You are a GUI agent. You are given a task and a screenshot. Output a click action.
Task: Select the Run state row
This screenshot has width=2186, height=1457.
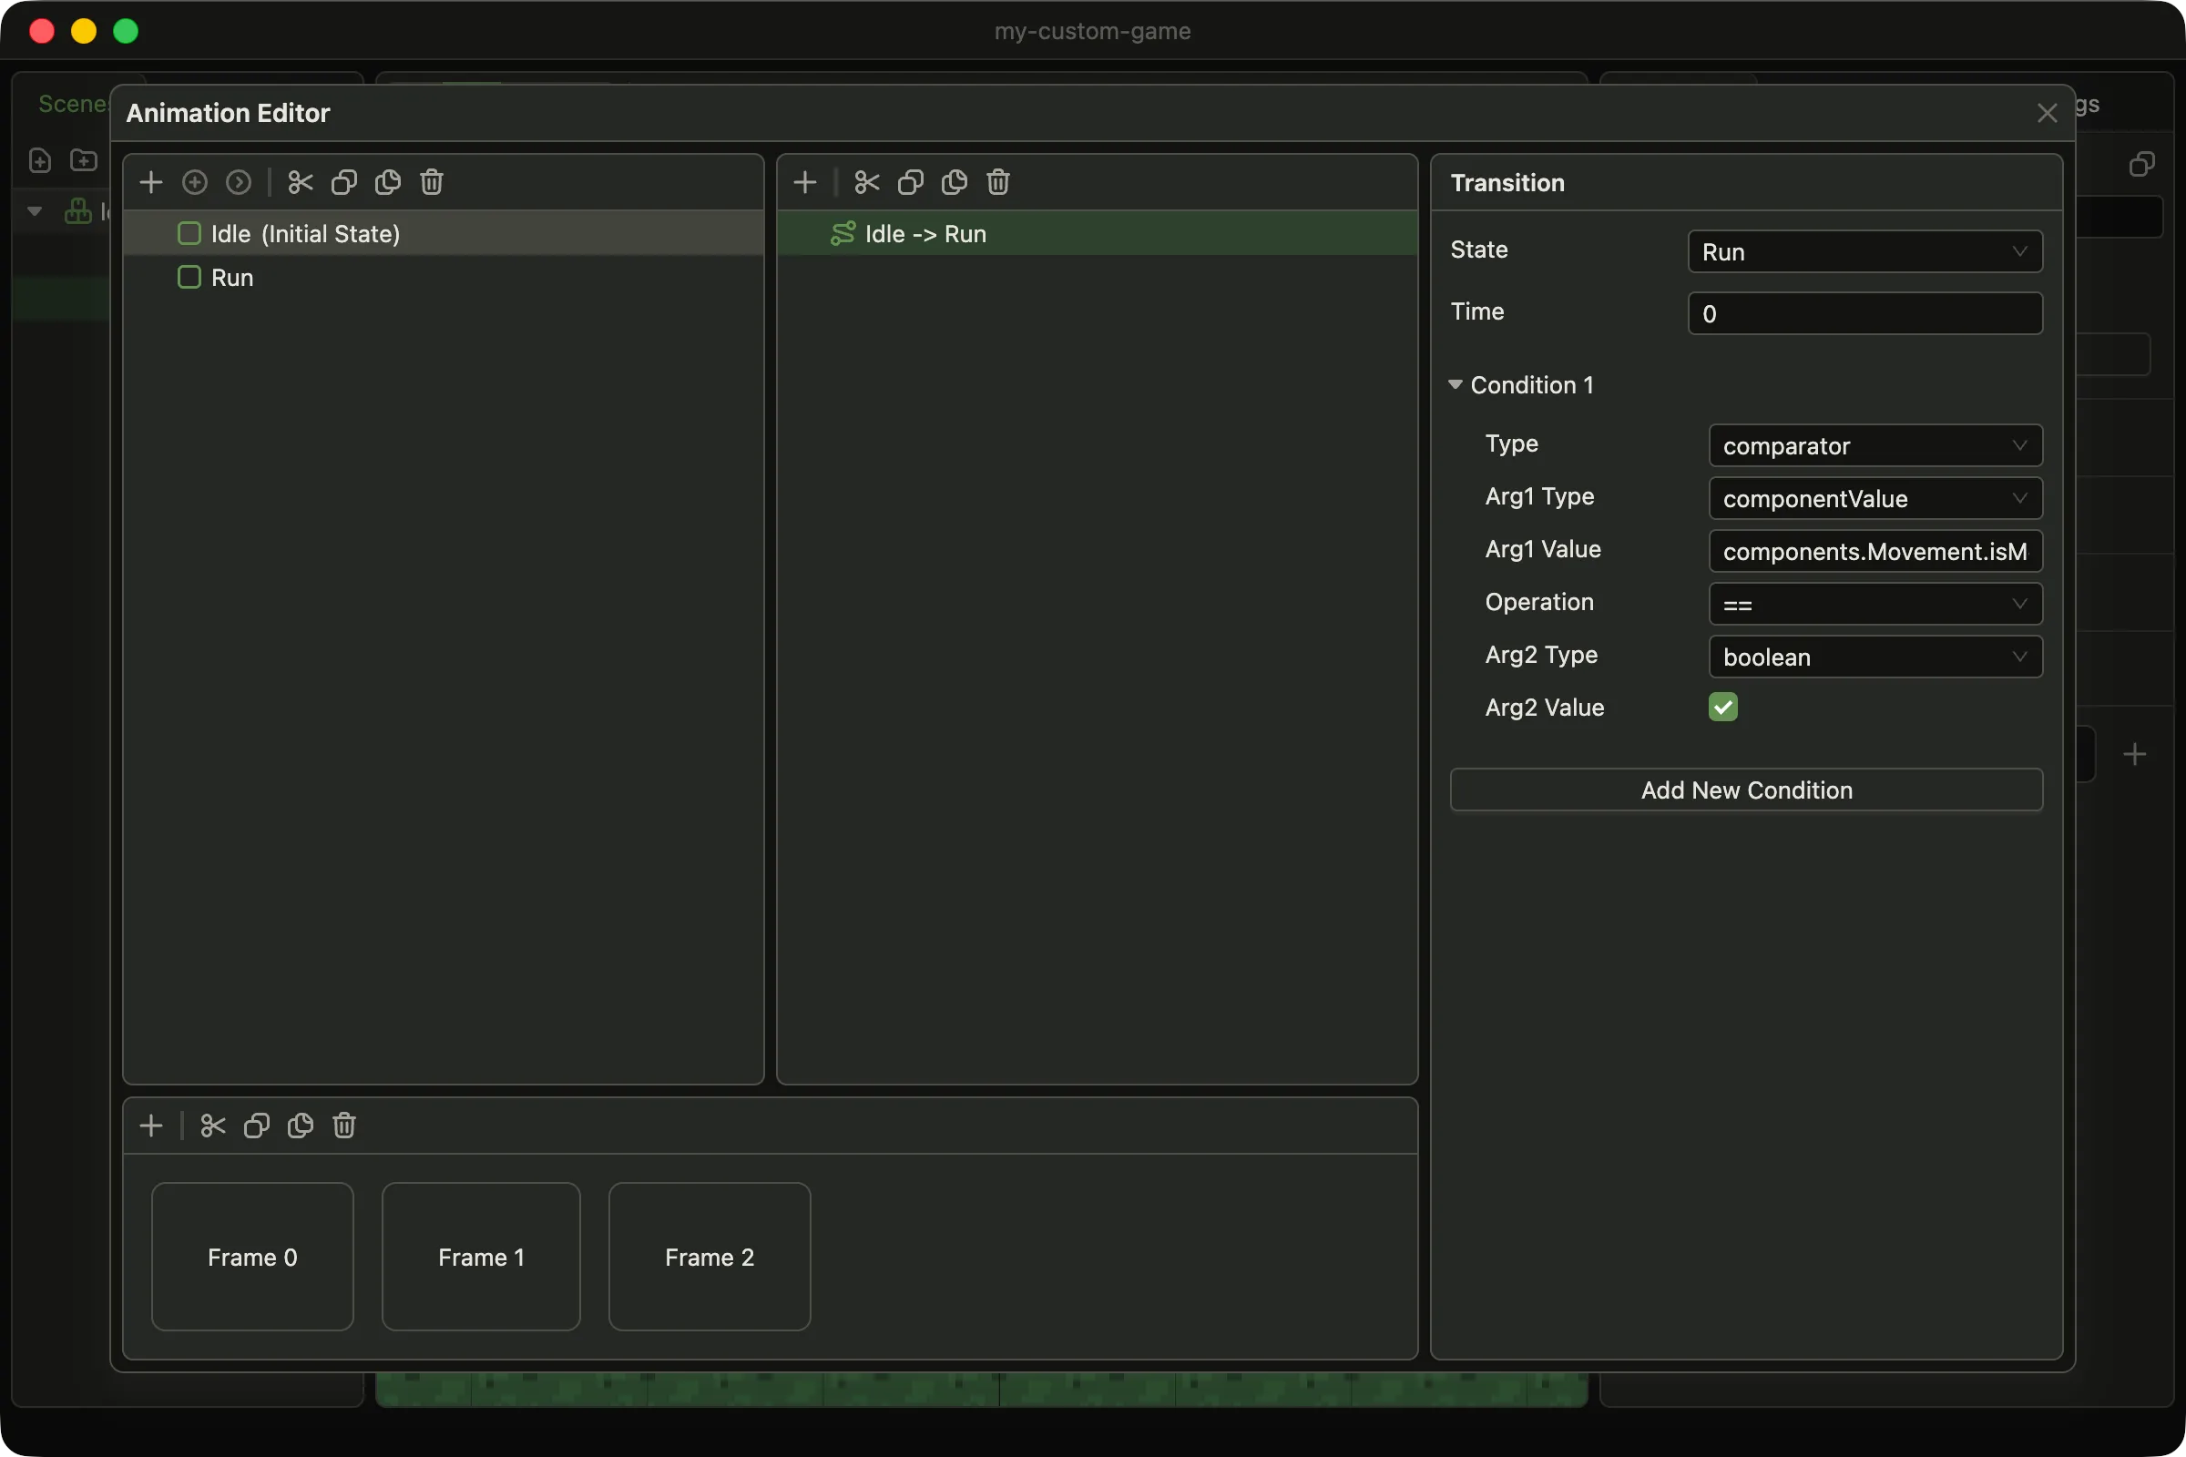444,278
